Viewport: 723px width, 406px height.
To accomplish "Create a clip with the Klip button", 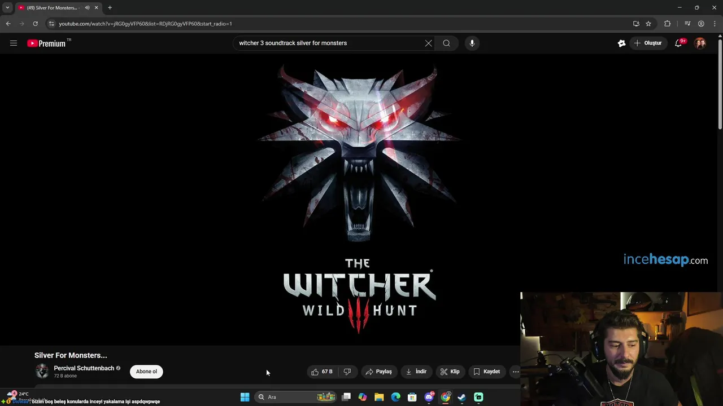I will pyautogui.click(x=450, y=372).
